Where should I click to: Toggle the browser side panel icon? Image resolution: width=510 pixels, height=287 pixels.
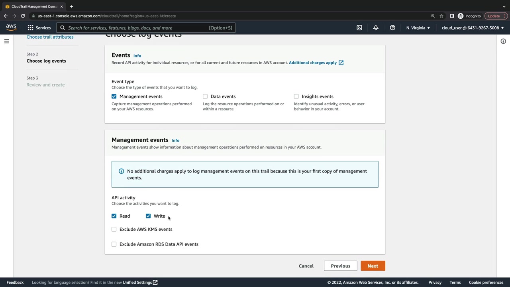click(452, 16)
